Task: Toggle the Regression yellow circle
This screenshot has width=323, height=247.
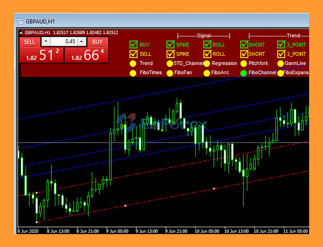Action: click(x=207, y=64)
